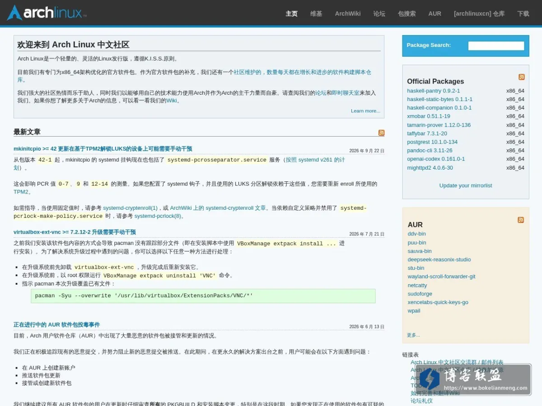
Task: Open the systemd-pcrlock(8) link
Action: click(158, 216)
